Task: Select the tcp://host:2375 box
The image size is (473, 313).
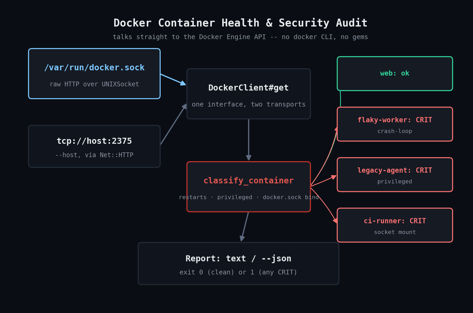Action: [x=94, y=146]
